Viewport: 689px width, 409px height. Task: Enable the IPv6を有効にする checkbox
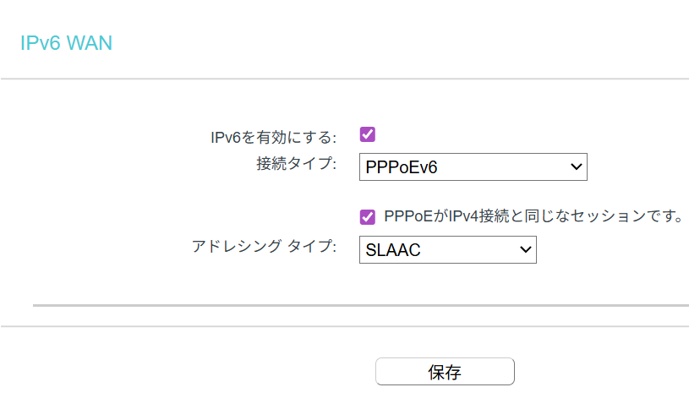click(x=367, y=134)
